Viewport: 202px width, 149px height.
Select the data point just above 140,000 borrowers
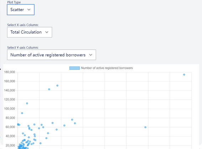[49, 89]
